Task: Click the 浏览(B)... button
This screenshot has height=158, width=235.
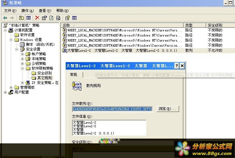Action: 168,109
